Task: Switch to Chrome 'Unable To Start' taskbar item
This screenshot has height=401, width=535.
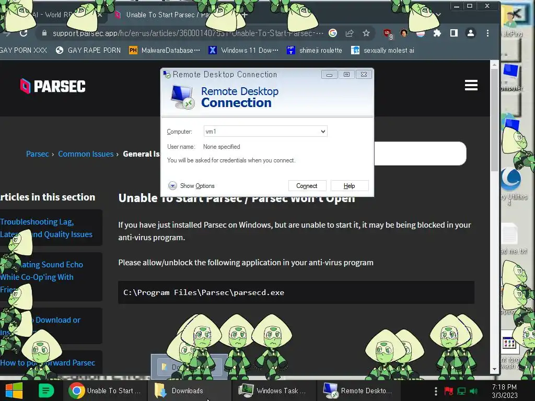Action: (105, 391)
